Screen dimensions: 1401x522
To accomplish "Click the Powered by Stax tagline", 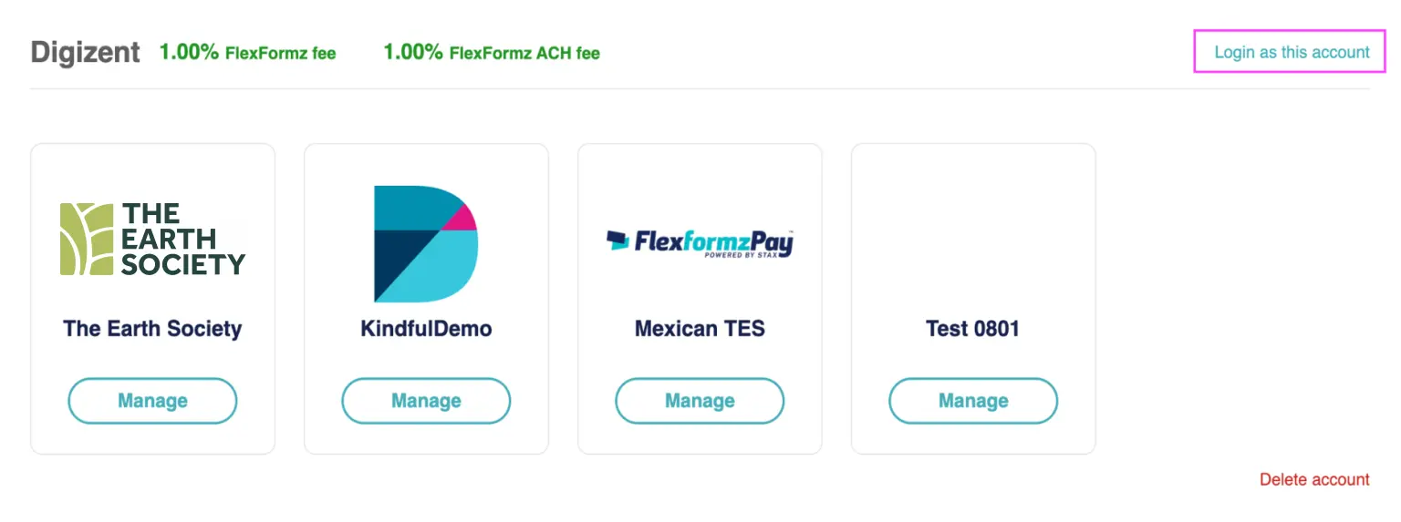I will click(747, 255).
